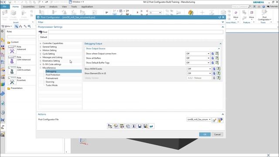The image size is (279, 157).
Task: Open Show all Buffers dropdown
Action: [197, 58]
